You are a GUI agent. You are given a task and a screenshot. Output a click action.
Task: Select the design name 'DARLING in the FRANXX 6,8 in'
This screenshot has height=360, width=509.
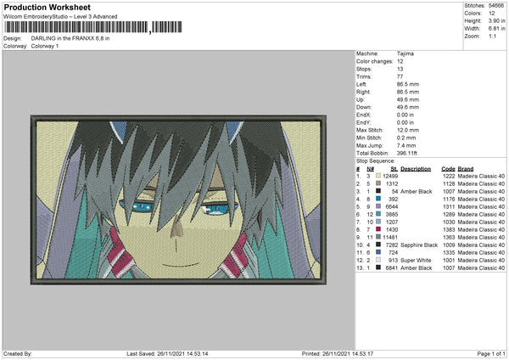pyautogui.click(x=70, y=38)
